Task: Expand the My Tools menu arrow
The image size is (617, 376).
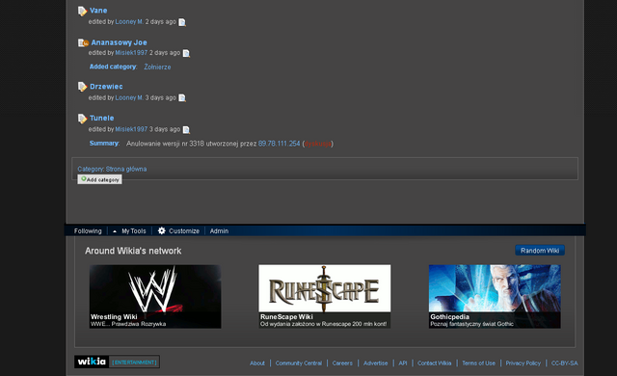Action: [115, 231]
